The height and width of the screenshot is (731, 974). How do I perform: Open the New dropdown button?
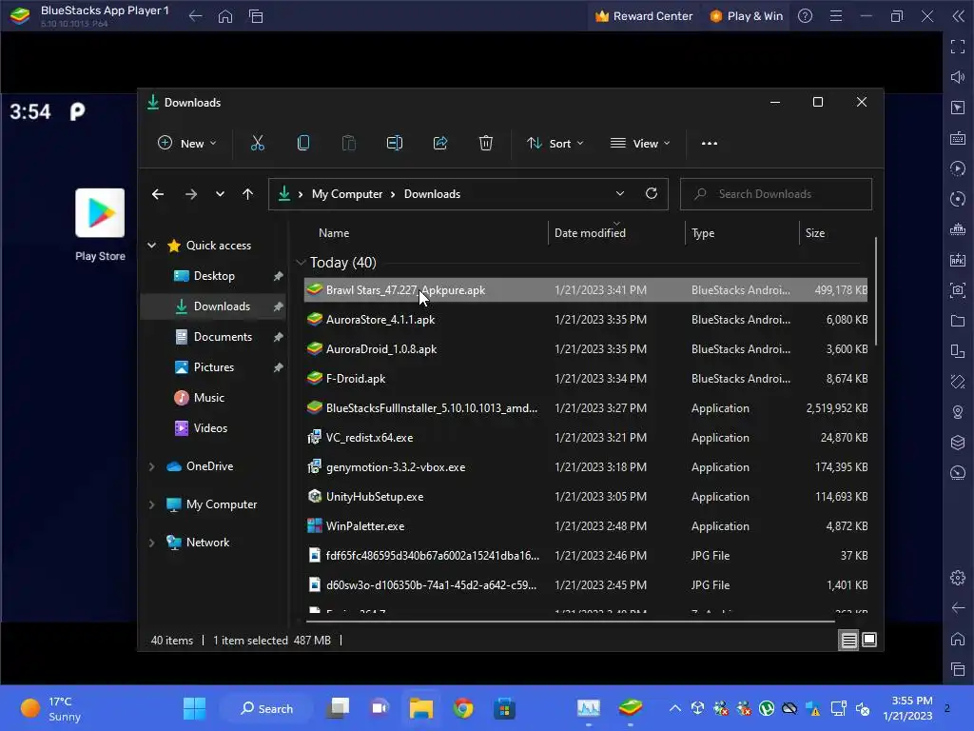(x=187, y=144)
